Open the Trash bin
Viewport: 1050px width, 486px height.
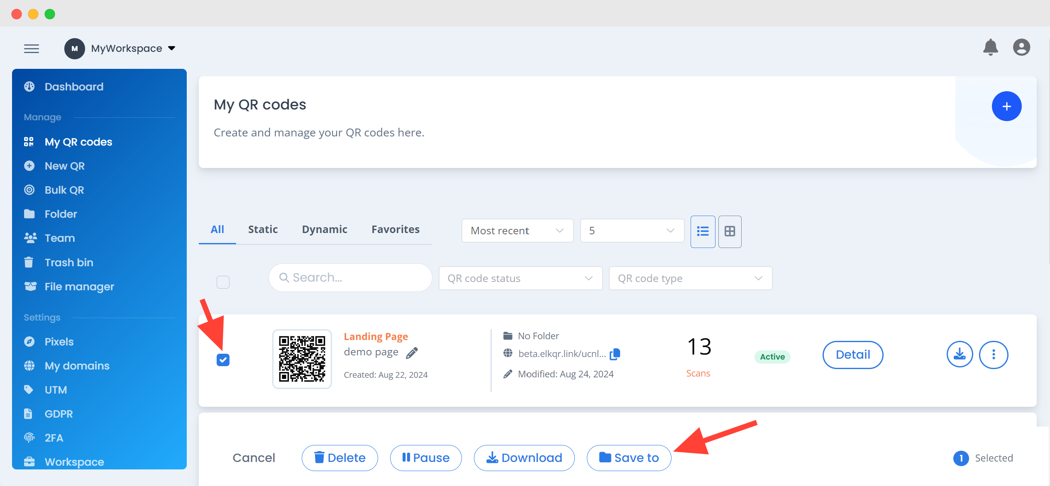68,262
